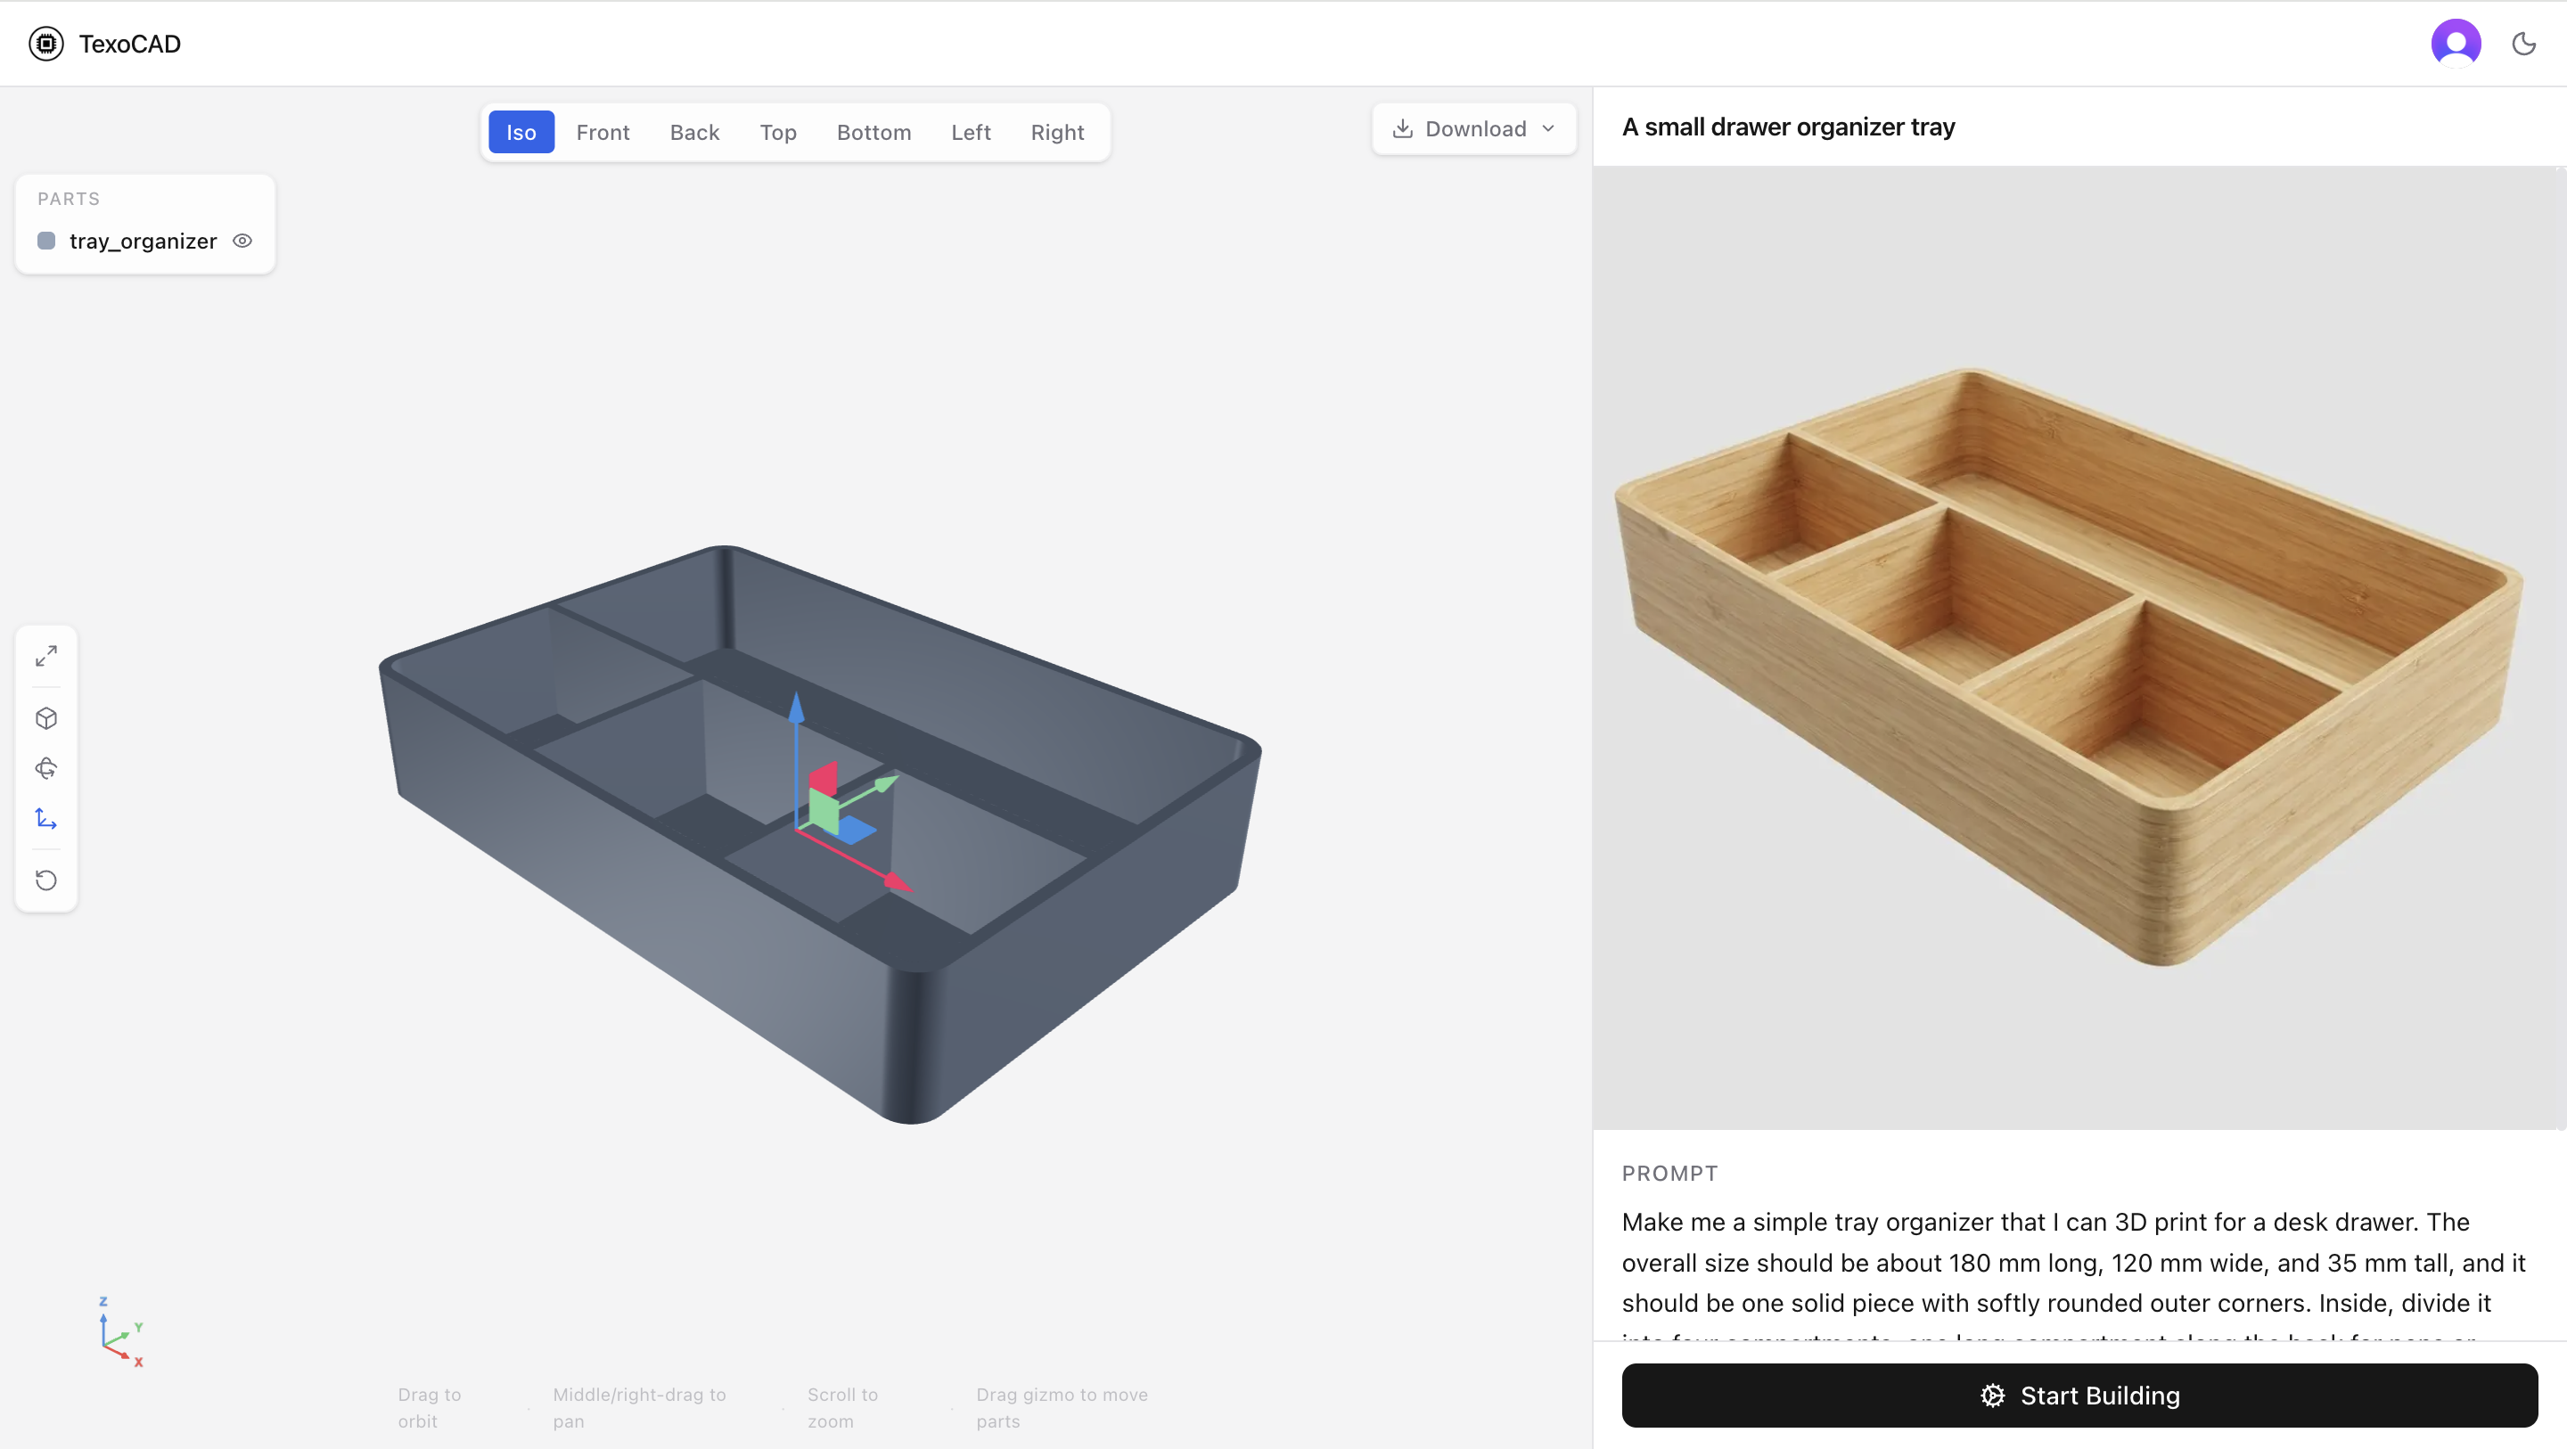Viewport: 2567px width, 1449px height.
Task: Open the TexoCAD logo icon
Action: pos(47,43)
